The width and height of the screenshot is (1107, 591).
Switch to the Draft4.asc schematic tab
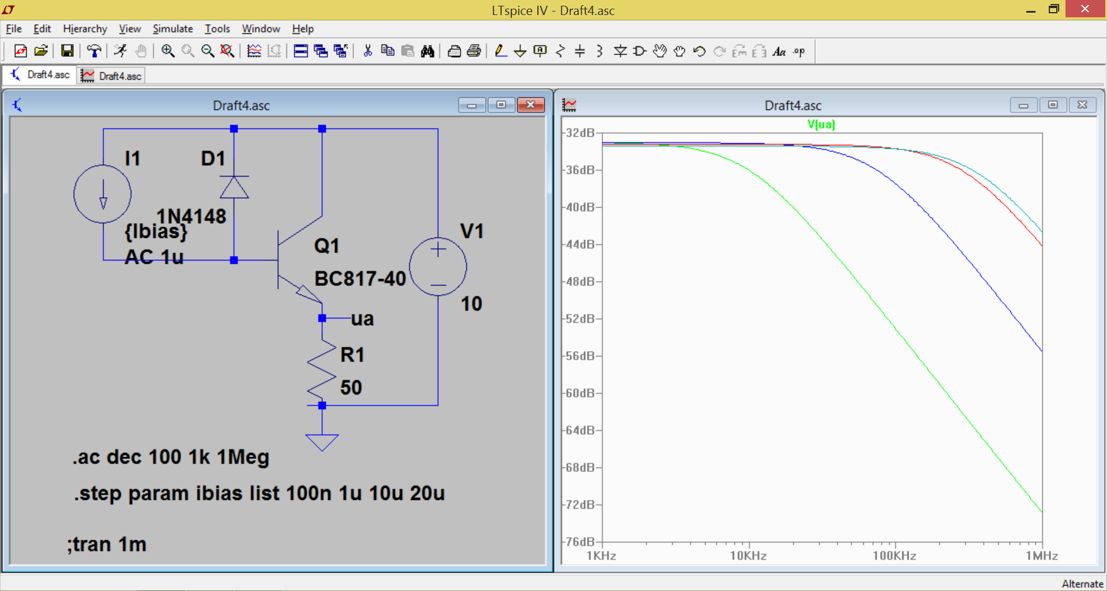coord(40,75)
